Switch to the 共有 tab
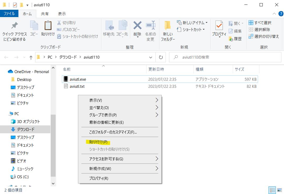The image size is (284, 194). 45,14
